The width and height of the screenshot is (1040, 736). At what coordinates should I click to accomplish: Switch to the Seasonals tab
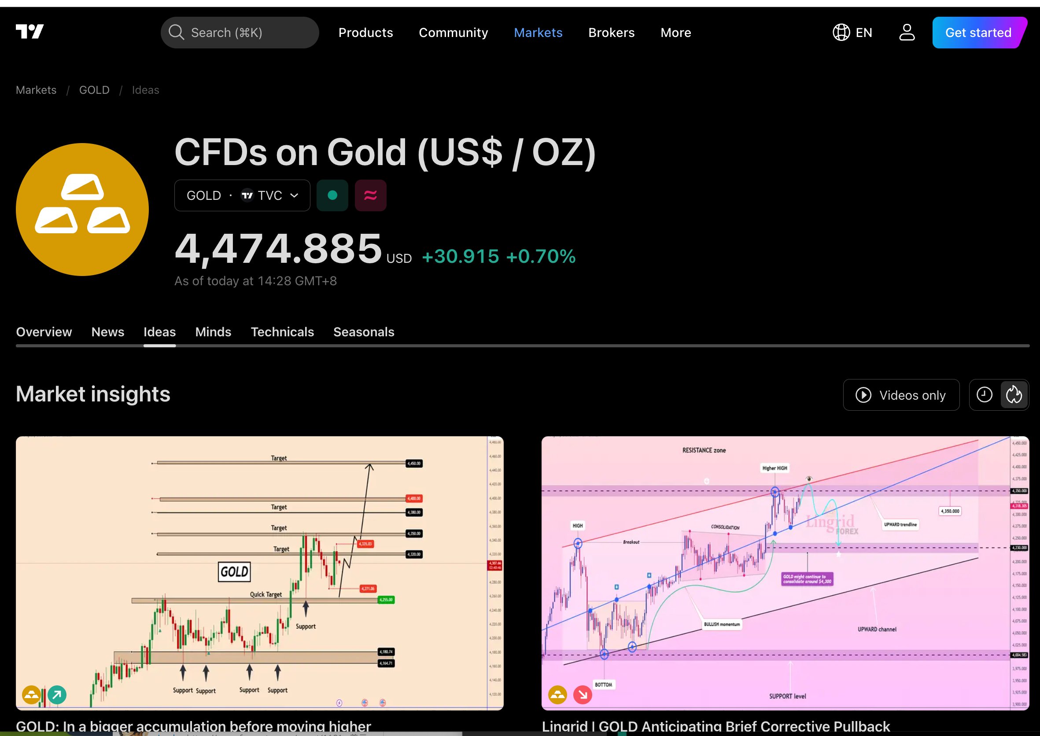364,332
